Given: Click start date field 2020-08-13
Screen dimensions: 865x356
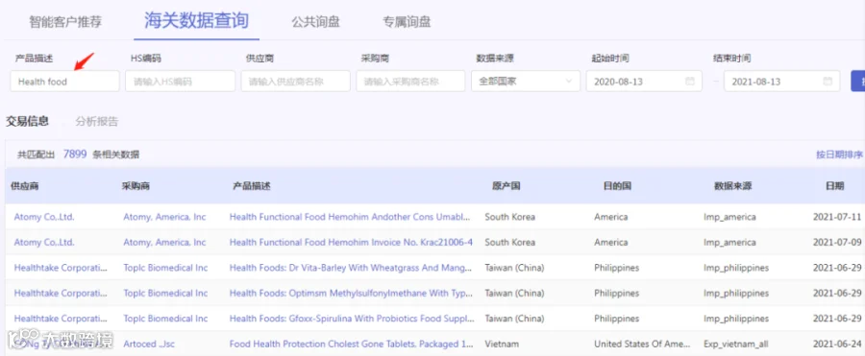Looking at the screenshot, I should pos(644,81).
